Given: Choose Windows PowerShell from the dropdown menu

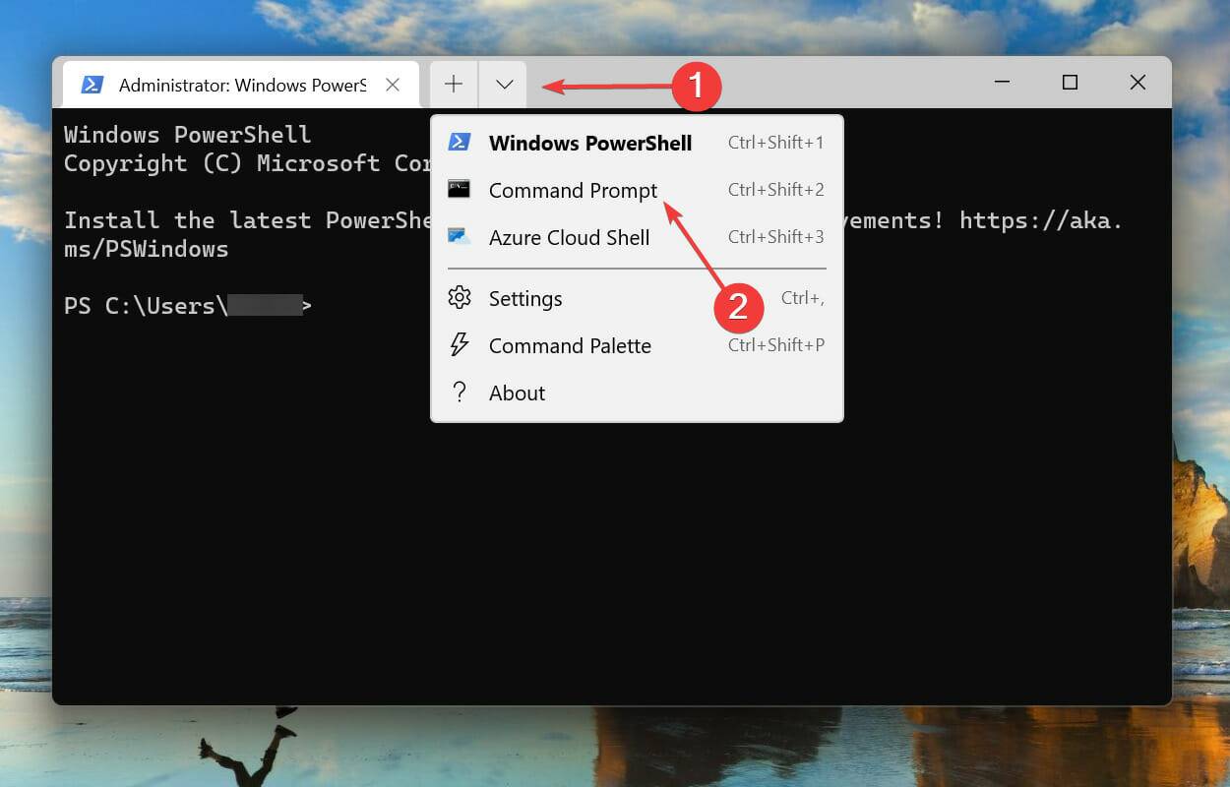Looking at the screenshot, I should (590, 143).
